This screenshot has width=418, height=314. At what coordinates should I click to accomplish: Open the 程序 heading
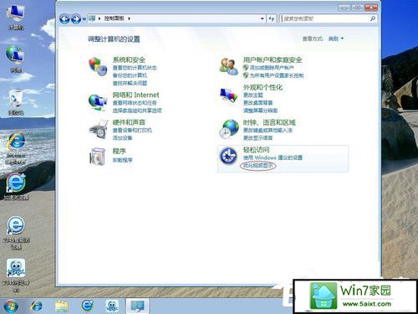click(120, 152)
